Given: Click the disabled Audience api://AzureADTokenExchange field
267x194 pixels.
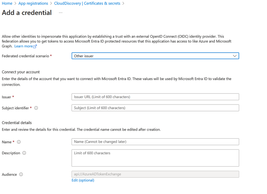Looking at the screenshot, I should pos(155,174).
